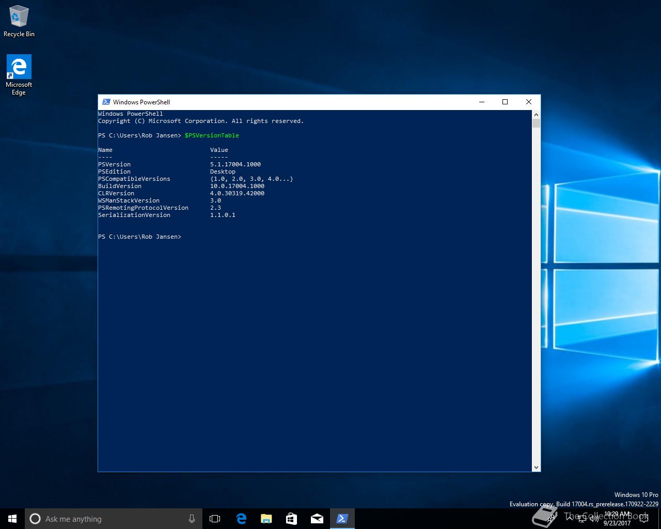
Task: Click the SerializationVersion value 1.1.0.1
Action: pyautogui.click(x=223, y=215)
